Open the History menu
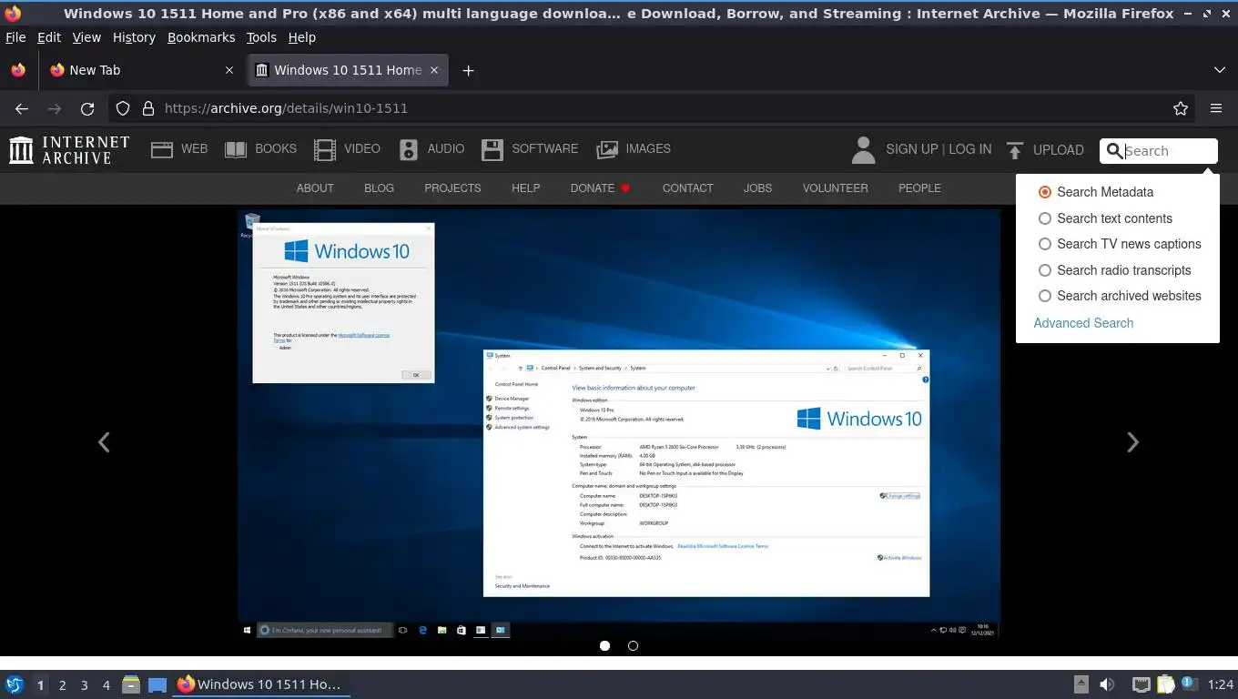 point(134,37)
